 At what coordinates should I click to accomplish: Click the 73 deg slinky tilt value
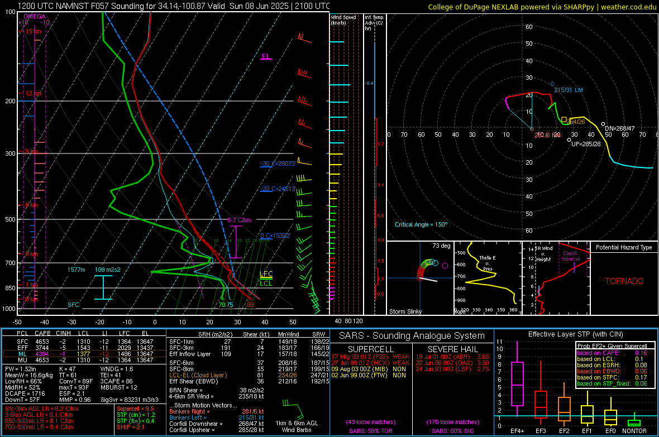[x=441, y=246]
